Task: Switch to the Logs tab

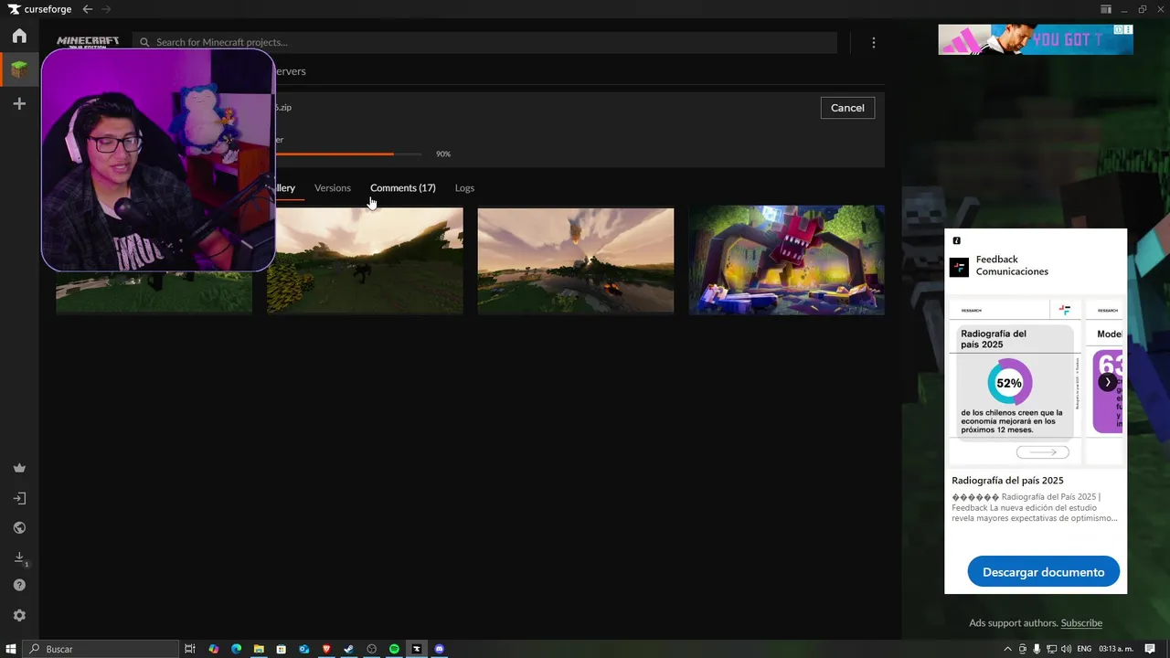Action: (464, 188)
